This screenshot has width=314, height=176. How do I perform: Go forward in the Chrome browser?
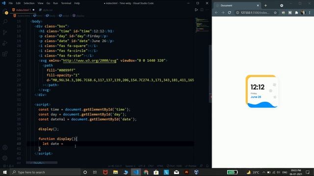[223, 13]
